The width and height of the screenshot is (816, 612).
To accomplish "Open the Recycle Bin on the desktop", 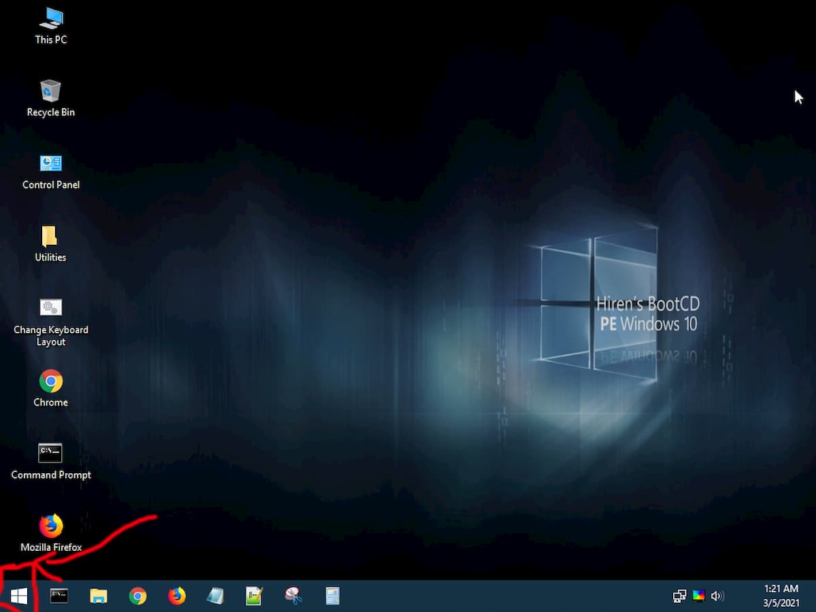I will [51, 99].
